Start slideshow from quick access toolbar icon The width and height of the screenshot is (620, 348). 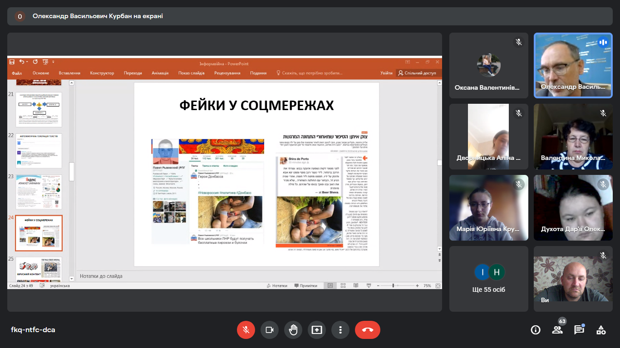click(x=45, y=62)
